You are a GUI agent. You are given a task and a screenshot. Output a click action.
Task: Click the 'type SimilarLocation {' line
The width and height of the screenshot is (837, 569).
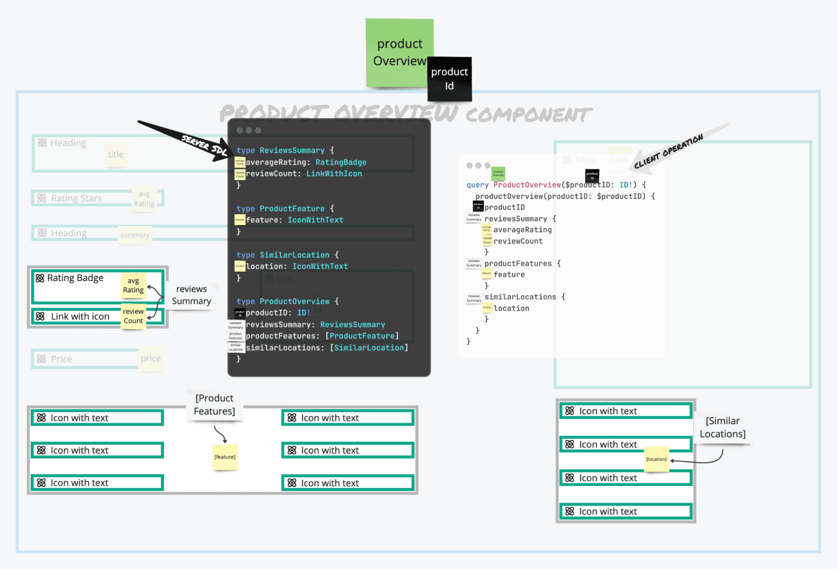[288, 255]
